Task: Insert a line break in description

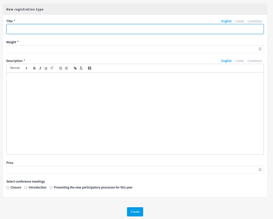Action: tap(52, 68)
